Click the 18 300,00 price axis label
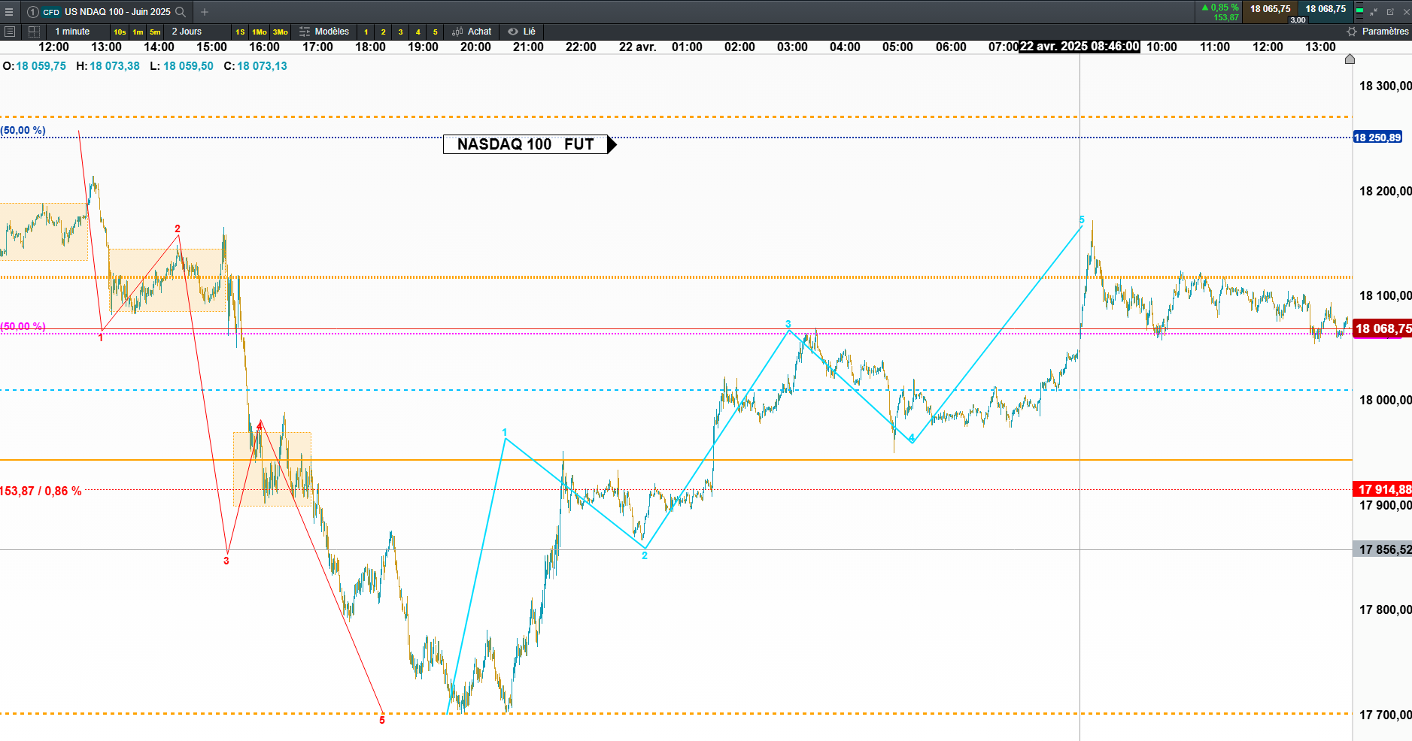 [1385, 86]
